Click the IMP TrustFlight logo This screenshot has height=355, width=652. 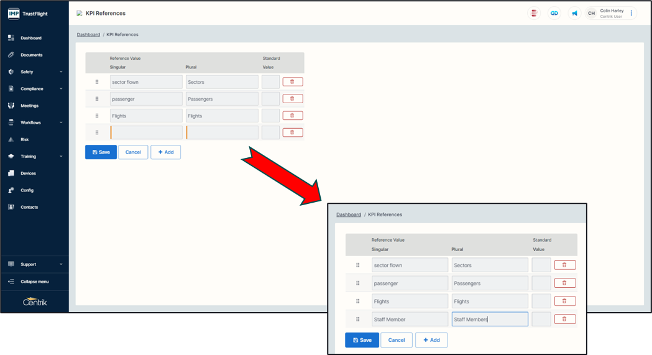[27, 14]
